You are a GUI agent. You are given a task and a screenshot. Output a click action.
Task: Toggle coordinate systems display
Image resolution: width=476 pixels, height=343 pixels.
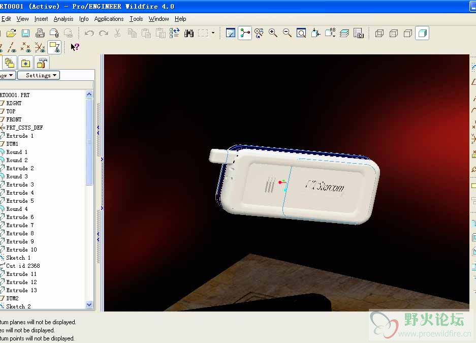[x=40, y=47]
